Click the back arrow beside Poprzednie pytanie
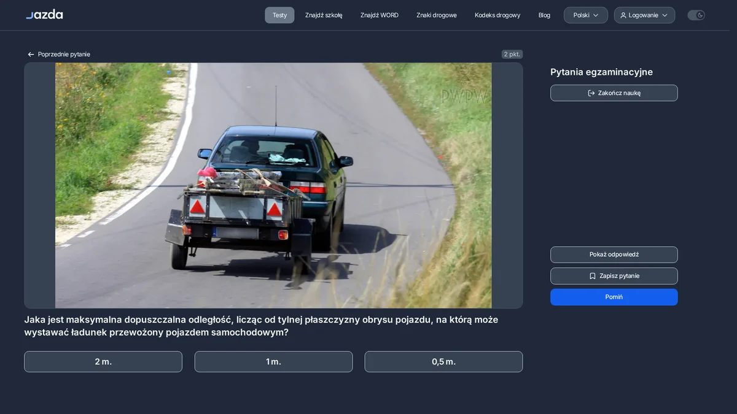This screenshot has height=414, width=737. pos(31,55)
